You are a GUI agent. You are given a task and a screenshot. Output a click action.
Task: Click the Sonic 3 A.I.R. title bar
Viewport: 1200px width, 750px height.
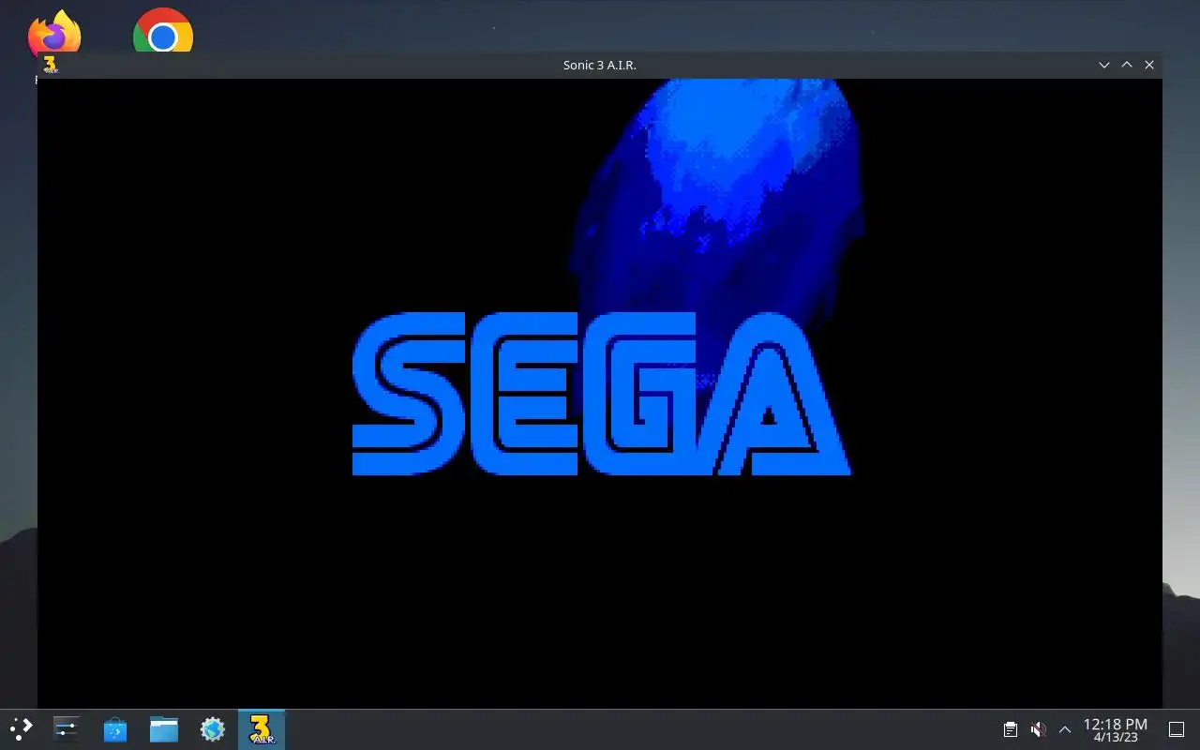600,65
